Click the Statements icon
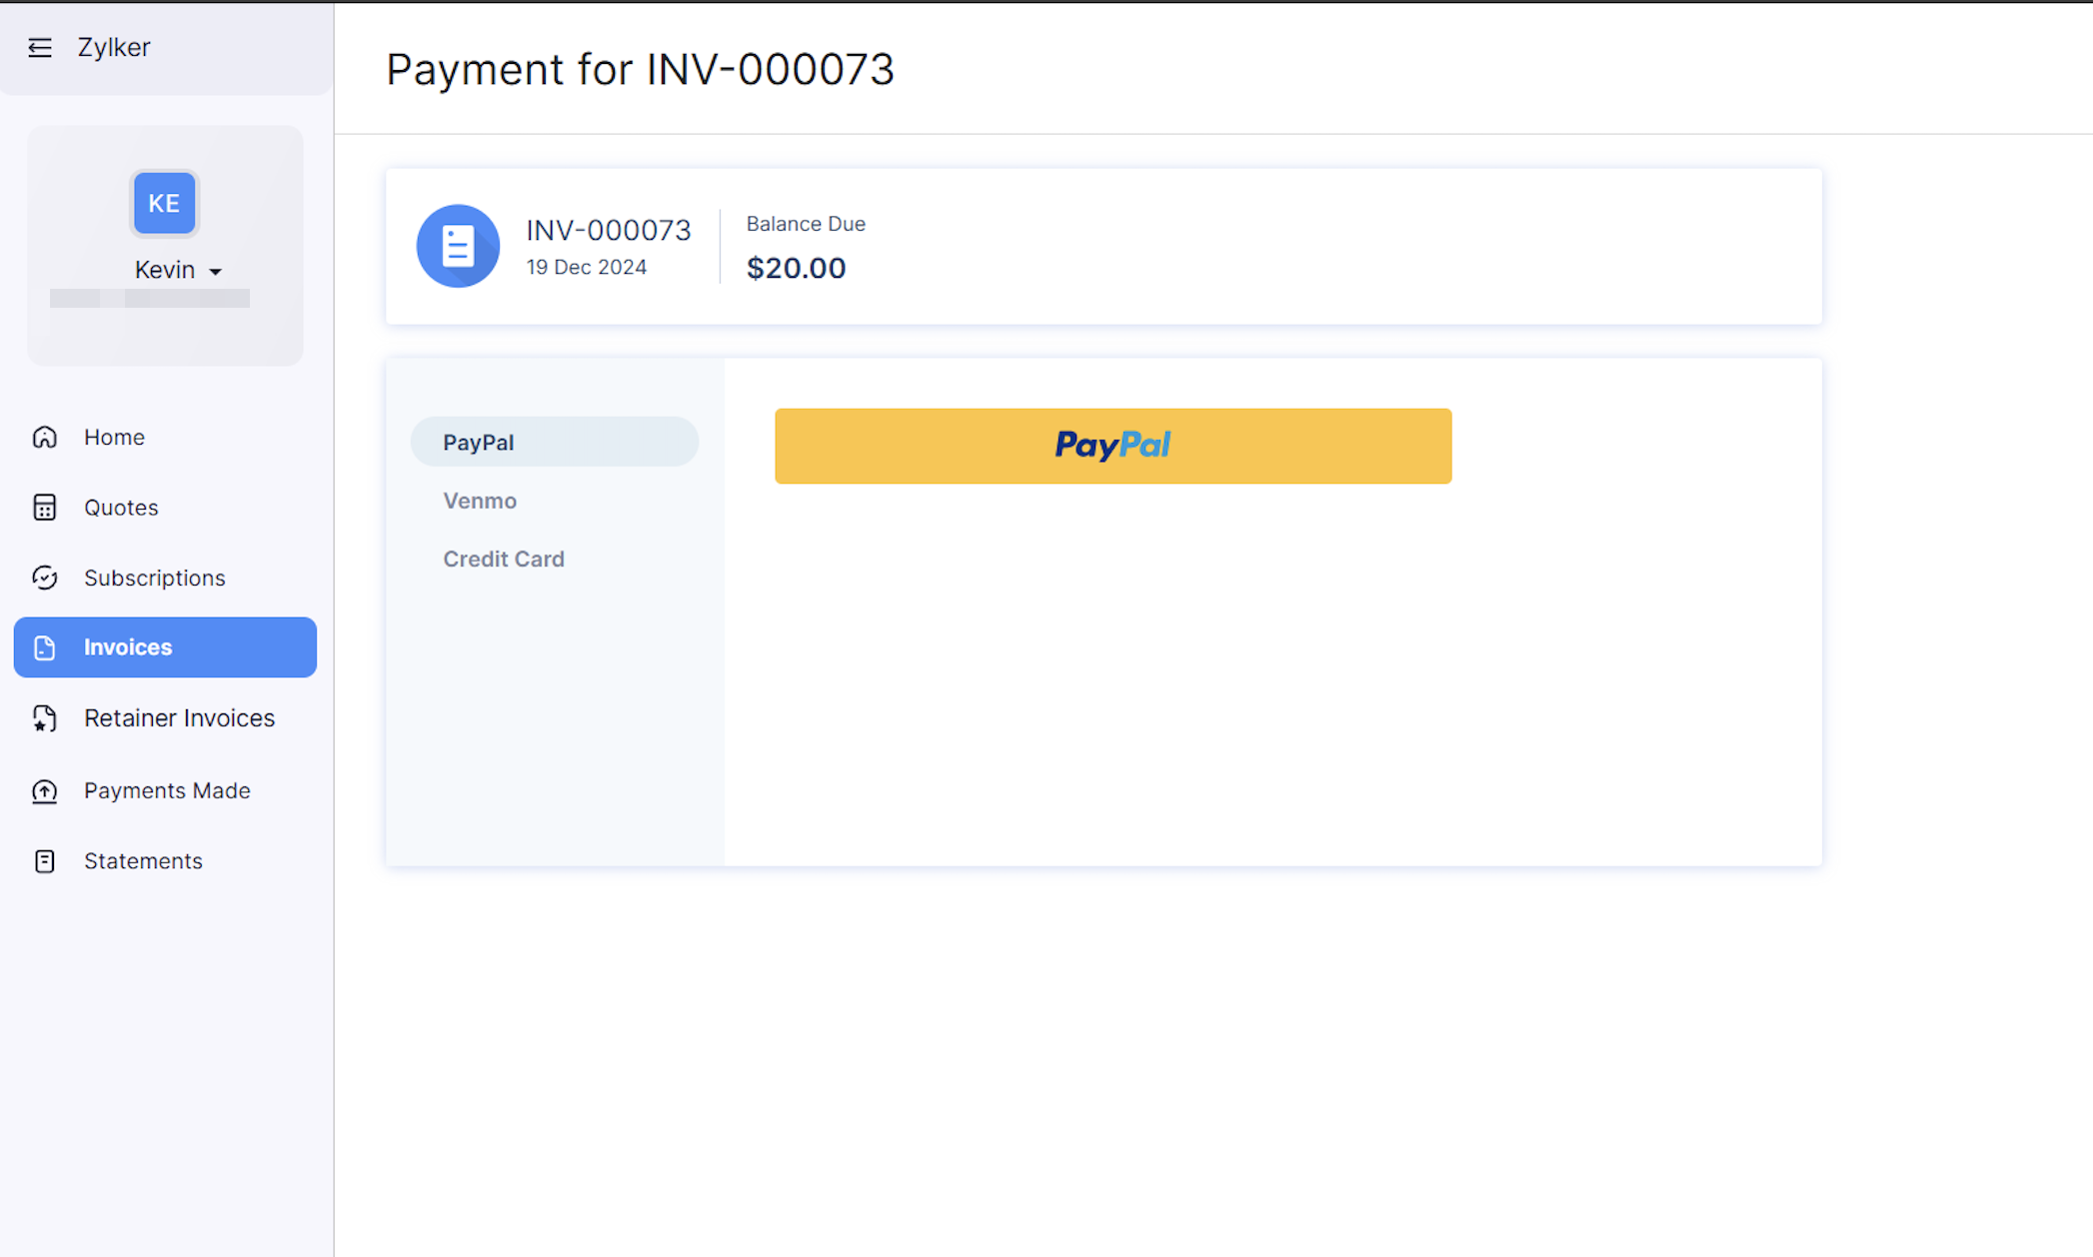 click(45, 860)
